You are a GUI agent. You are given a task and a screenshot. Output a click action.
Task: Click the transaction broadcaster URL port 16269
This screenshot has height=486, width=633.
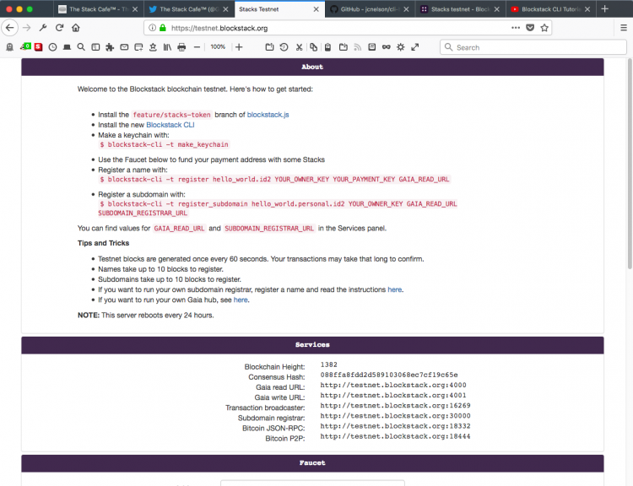point(395,405)
